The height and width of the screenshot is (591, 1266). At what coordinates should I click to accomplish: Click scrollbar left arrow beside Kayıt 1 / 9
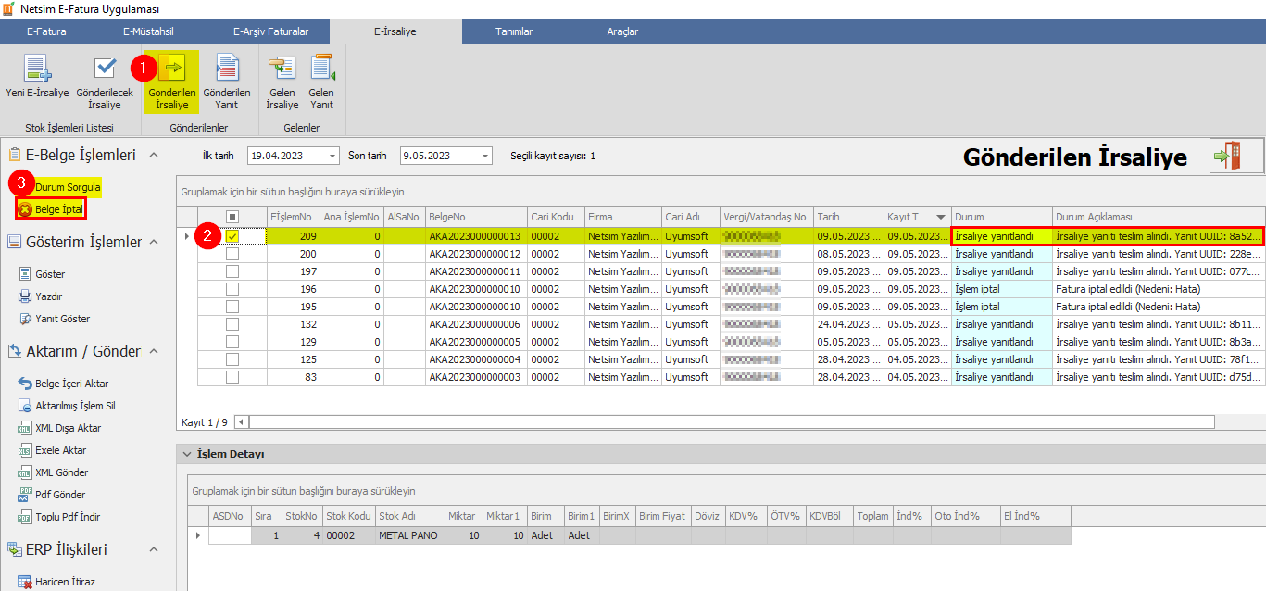(x=242, y=422)
